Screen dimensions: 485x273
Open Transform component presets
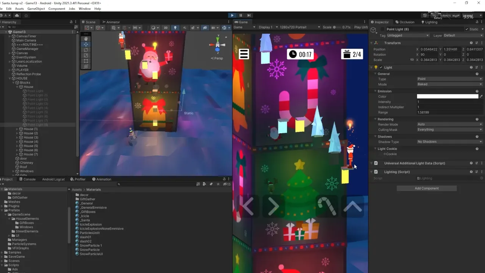(477, 43)
